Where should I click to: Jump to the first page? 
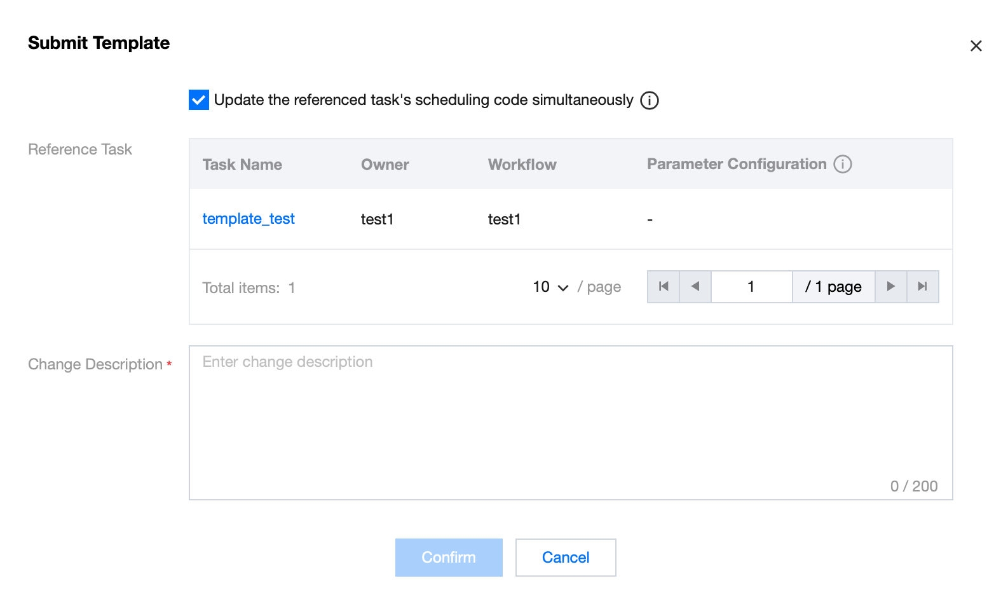pyautogui.click(x=664, y=287)
